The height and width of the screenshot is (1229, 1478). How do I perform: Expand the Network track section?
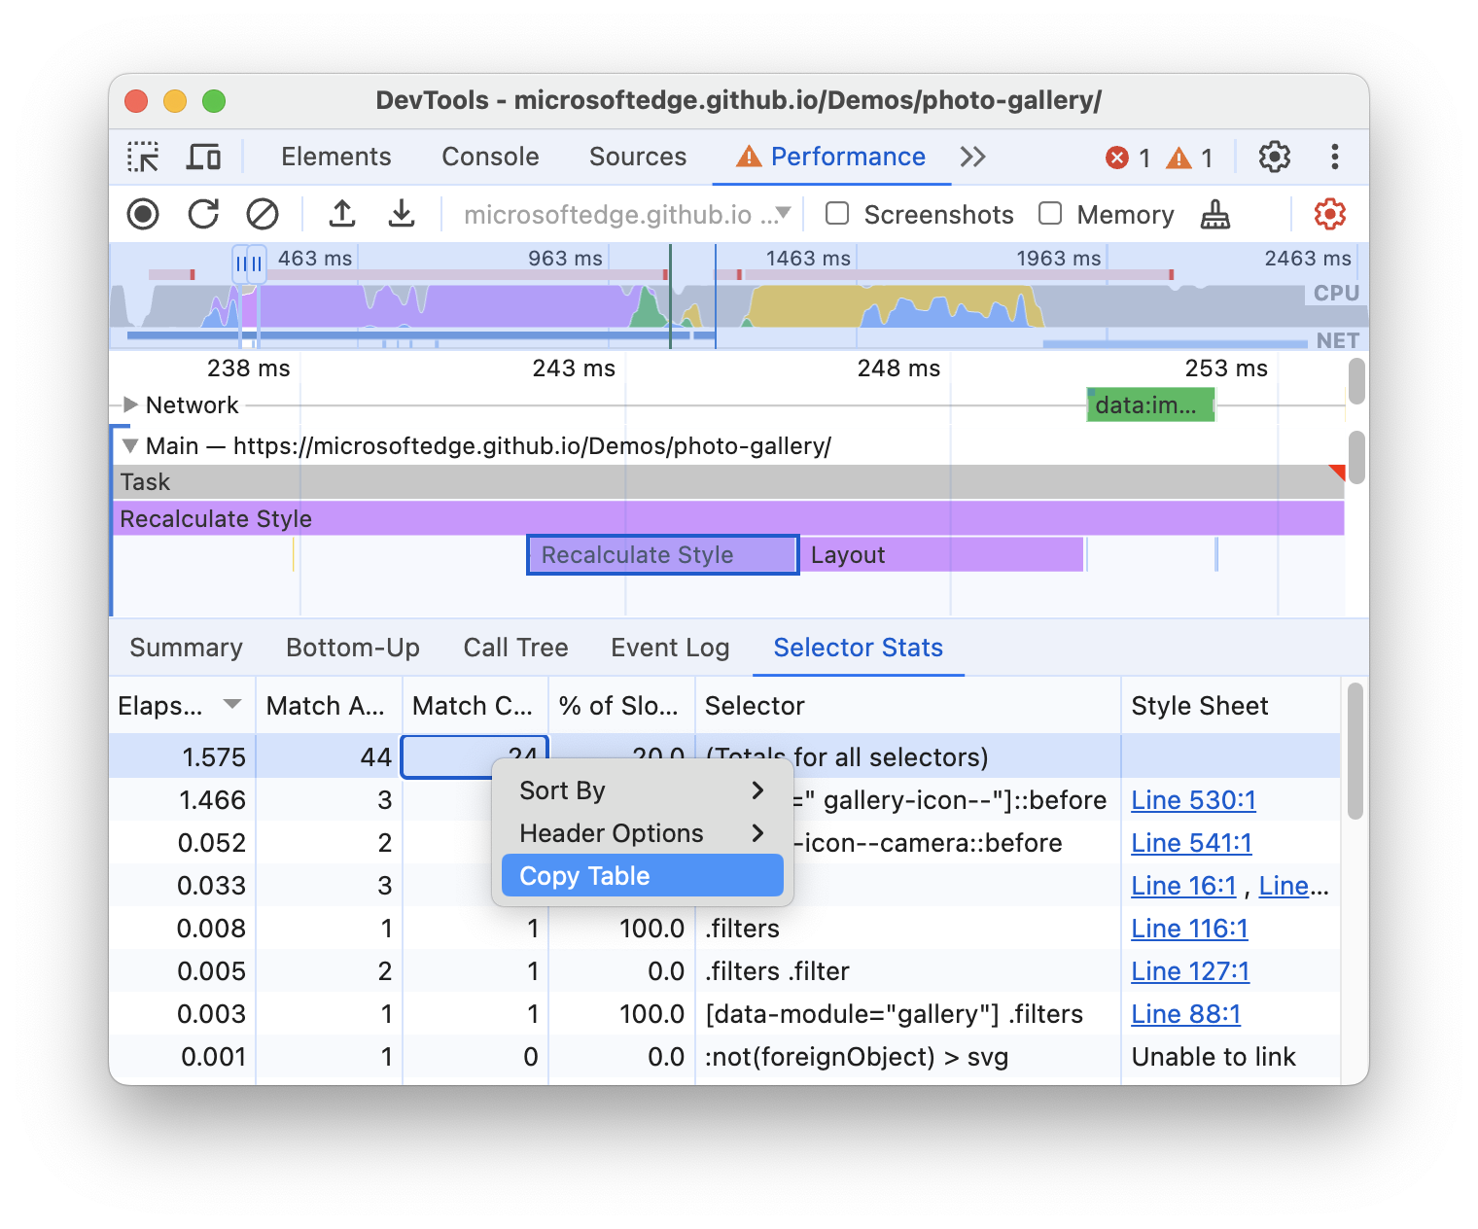pyautogui.click(x=129, y=404)
